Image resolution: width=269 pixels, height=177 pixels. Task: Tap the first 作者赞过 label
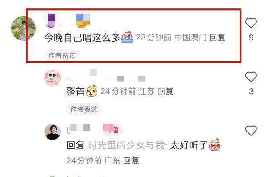62,55
